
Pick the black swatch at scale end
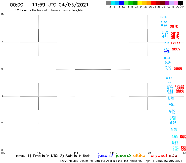tap(180, 3)
